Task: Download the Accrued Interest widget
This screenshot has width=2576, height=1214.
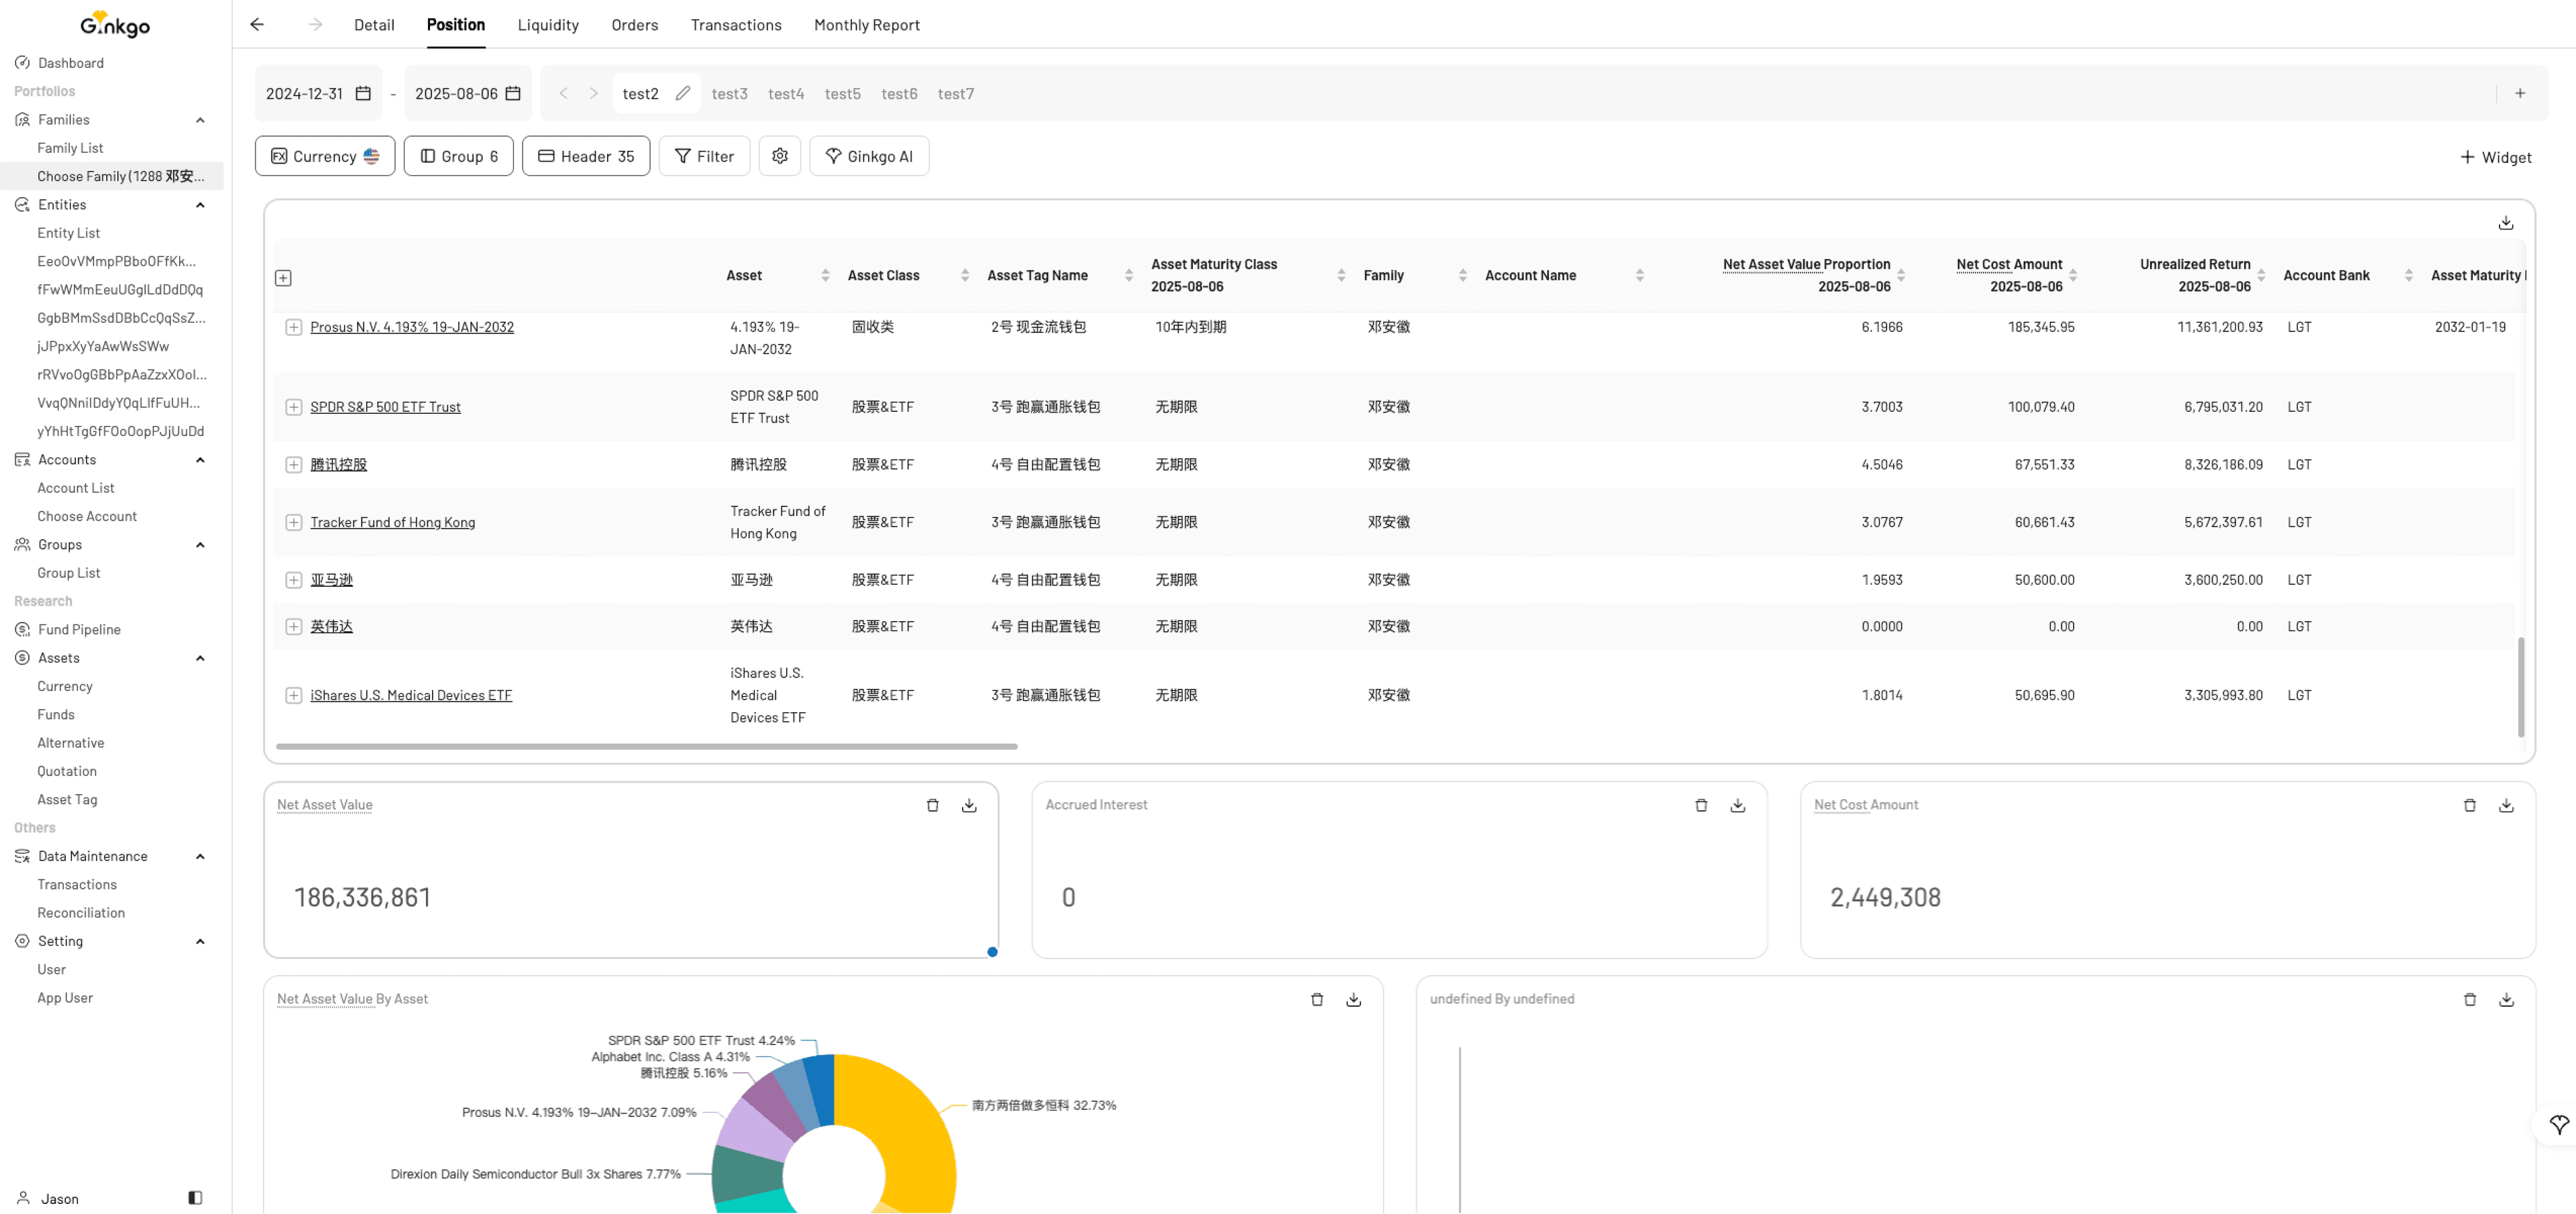Action: pos(1738,805)
